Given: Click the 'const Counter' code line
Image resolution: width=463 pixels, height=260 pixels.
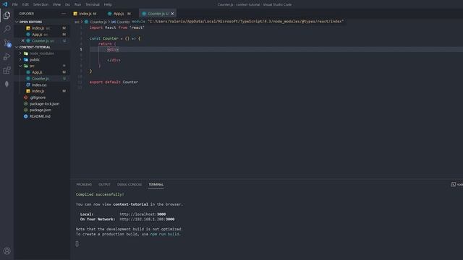Looking at the screenshot, I should point(115,38).
